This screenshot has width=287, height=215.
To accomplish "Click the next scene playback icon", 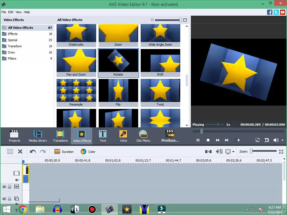I will coord(237,140).
